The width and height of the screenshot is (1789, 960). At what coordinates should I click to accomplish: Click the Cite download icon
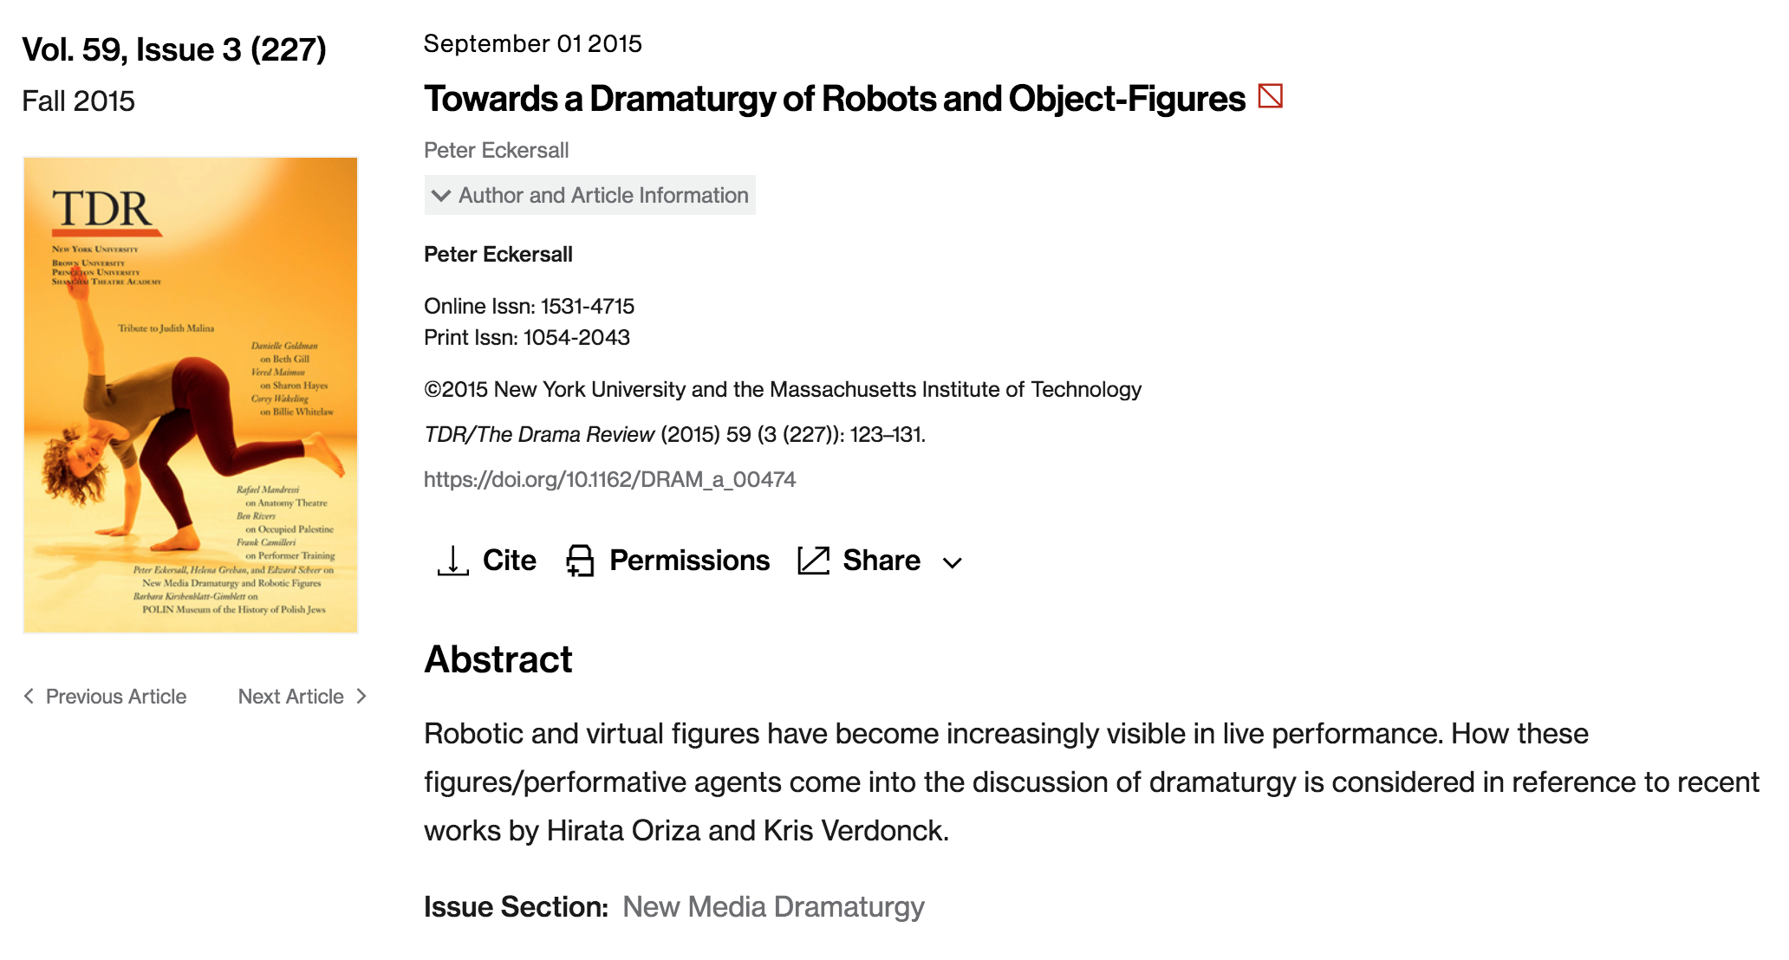pos(452,561)
